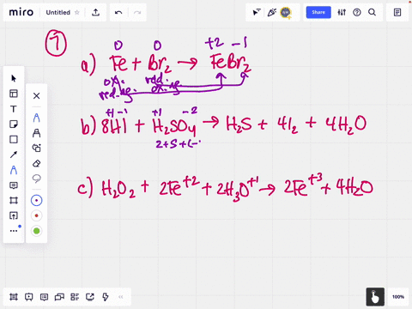The image size is (412, 309).
Task: Start presentation mode icon
Action: [x=28, y=297]
